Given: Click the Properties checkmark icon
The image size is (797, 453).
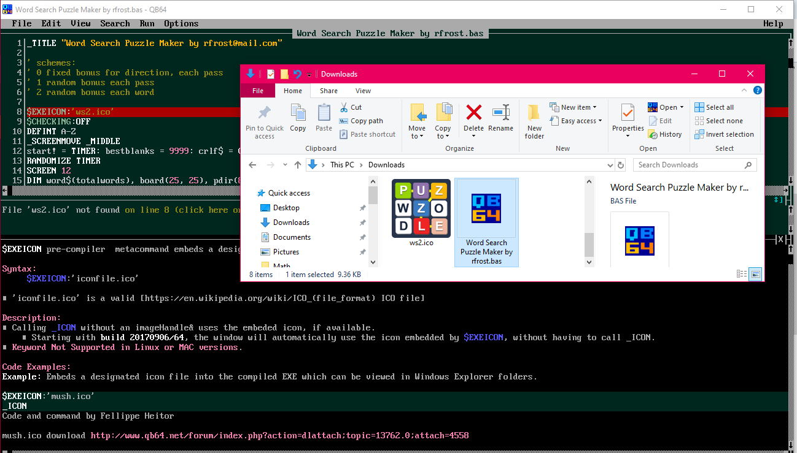Looking at the screenshot, I should click(628, 113).
